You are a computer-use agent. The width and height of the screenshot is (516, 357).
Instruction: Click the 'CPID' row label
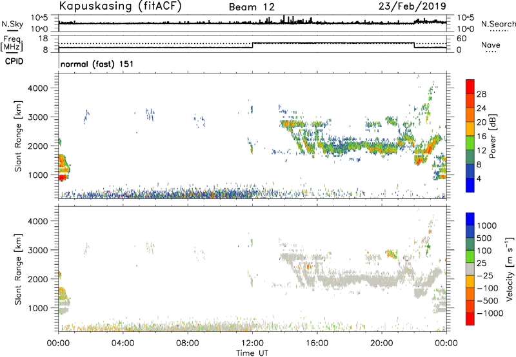(x=14, y=61)
